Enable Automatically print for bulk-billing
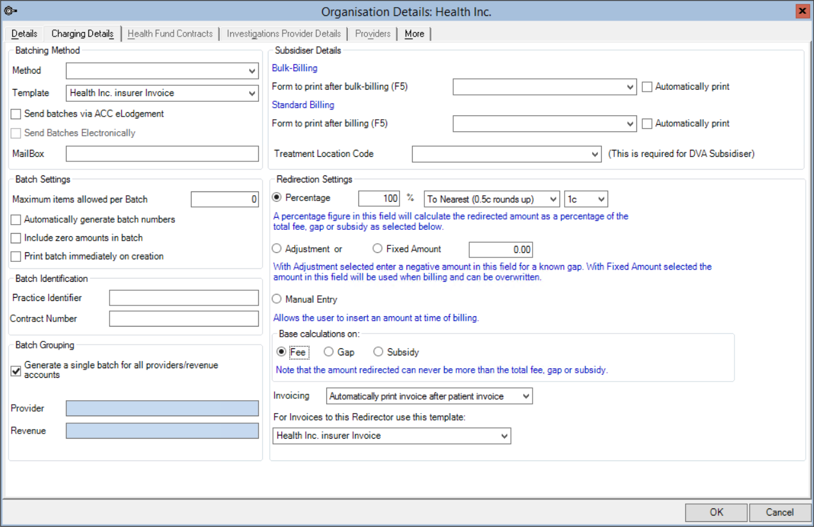The image size is (814, 527). tap(647, 86)
